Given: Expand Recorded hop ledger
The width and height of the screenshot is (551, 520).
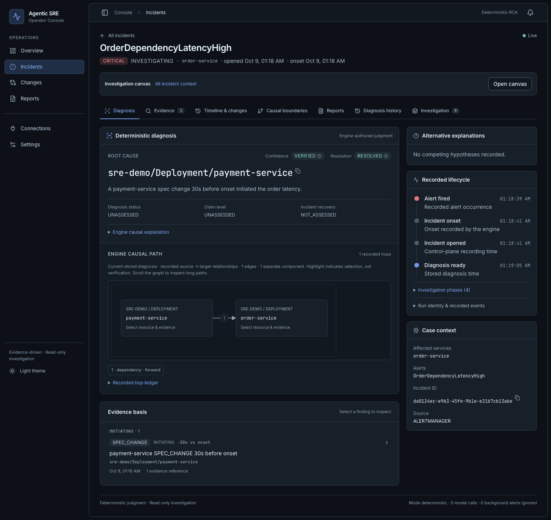Looking at the screenshot, I should click(133, 383).
